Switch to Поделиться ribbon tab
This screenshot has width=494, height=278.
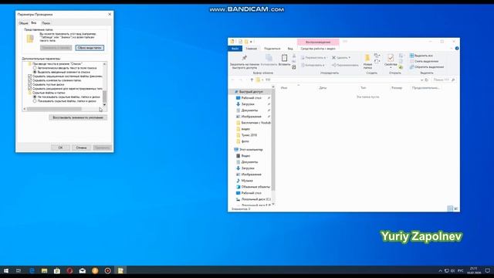click(272, 49)
